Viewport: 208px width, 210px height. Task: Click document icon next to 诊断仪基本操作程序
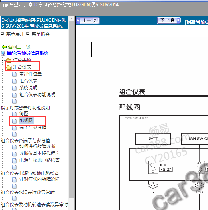[14, 154]
